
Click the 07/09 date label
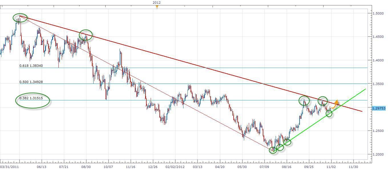tap(264, 167)
